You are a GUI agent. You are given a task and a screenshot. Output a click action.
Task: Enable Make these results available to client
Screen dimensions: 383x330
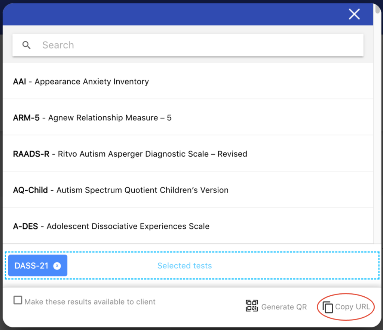(x=18, y=300)
